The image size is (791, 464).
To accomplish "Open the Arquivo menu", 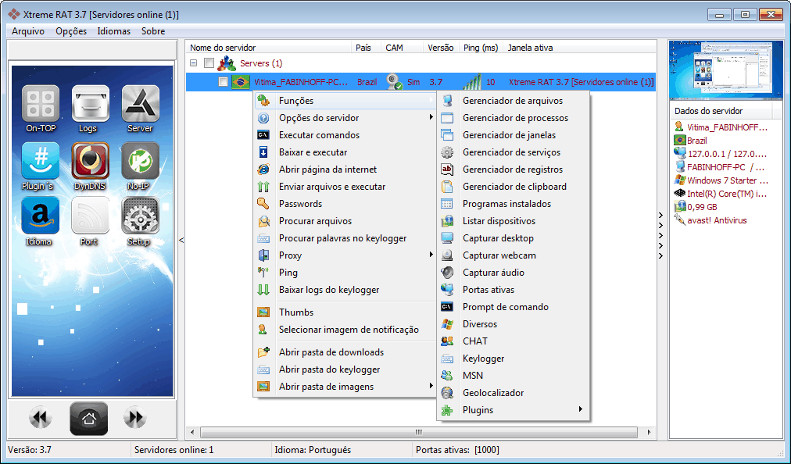I will pos(28,31).
